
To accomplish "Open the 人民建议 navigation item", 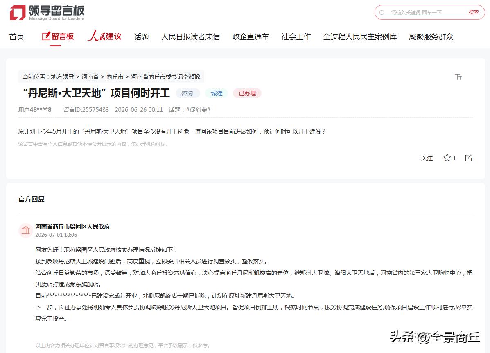I will pyautogui.click(x=104, y=36).
